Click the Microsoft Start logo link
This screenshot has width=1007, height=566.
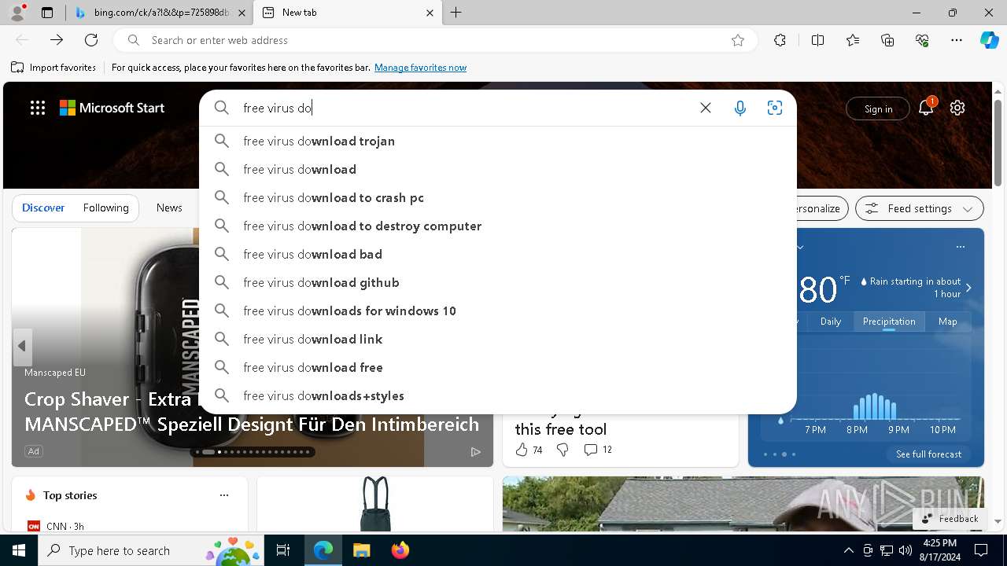click(x=112, y=108)
